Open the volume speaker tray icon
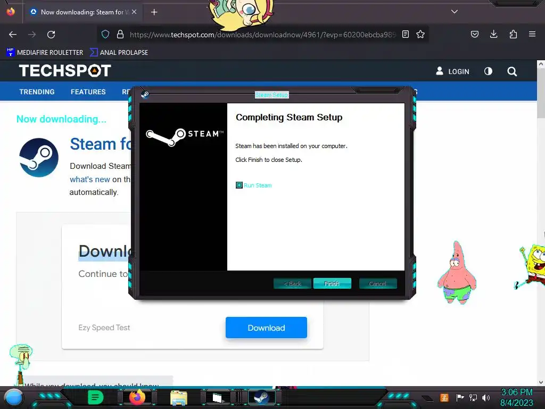Viewport: 545px width, 409px height. point(486,397)
